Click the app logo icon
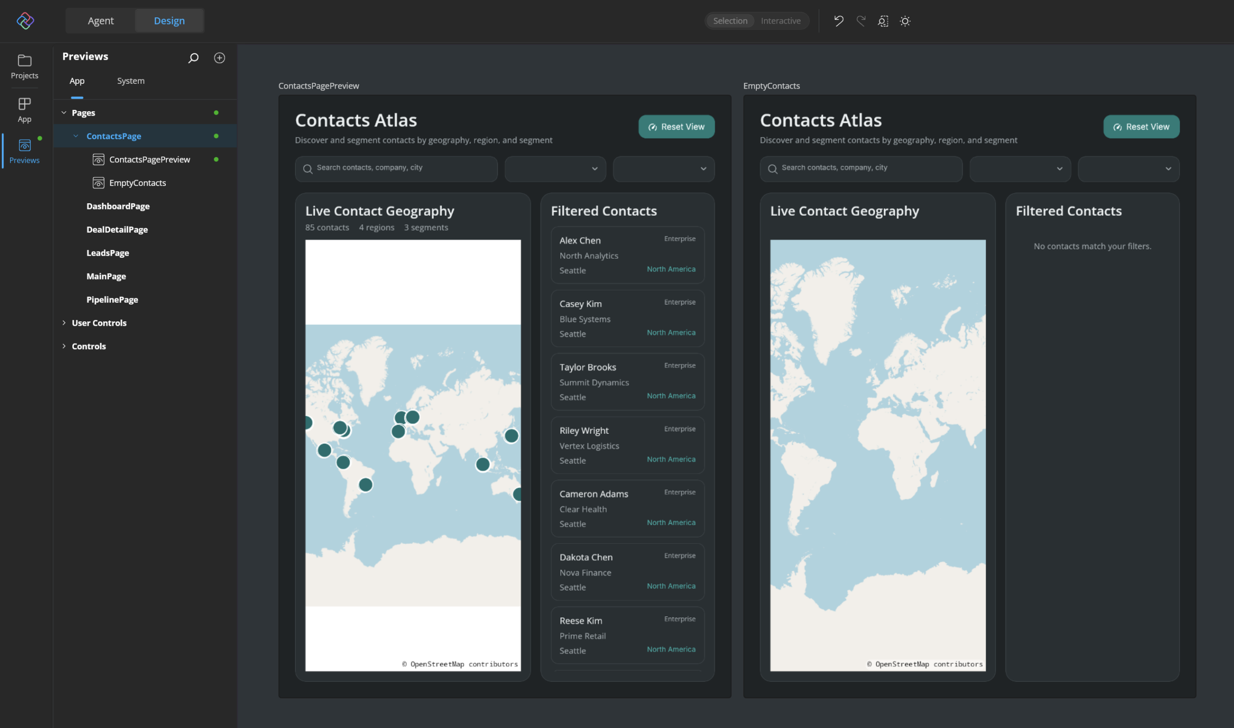Screen dimensions: 1234x728 25,21
